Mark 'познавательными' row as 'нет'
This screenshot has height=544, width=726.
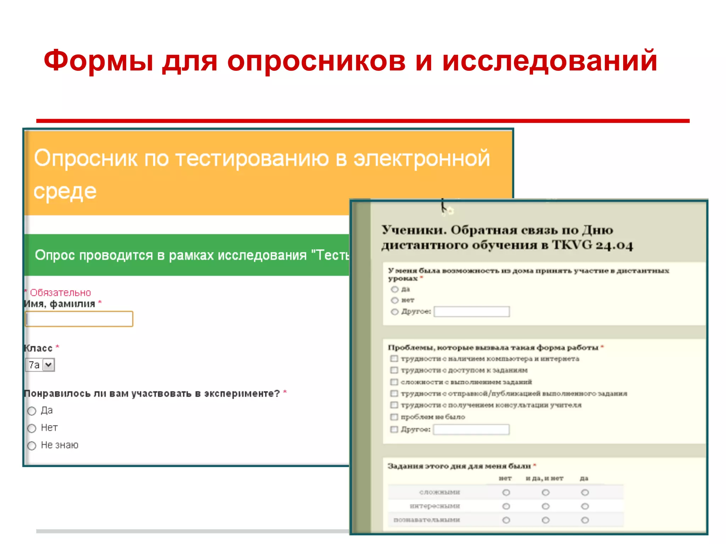[506, 520]
